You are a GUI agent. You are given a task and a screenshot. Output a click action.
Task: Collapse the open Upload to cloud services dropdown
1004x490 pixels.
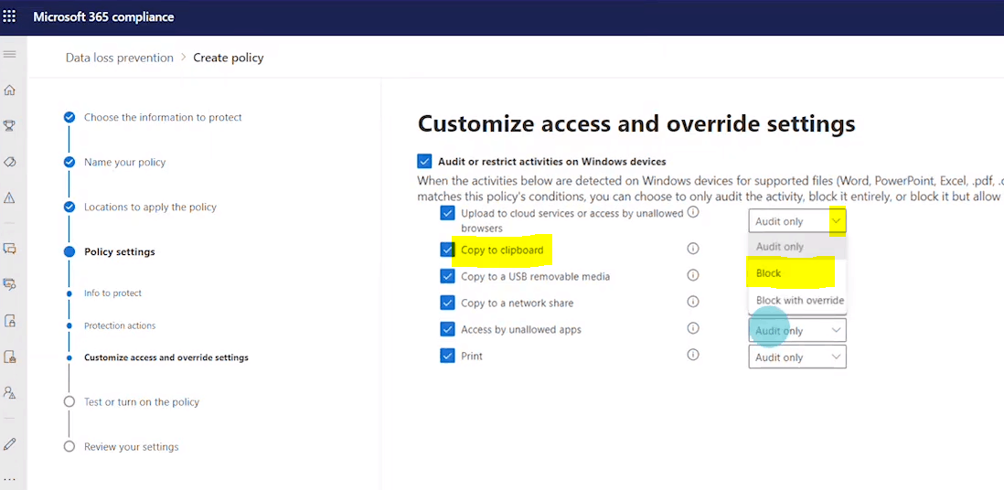(797, 221)
